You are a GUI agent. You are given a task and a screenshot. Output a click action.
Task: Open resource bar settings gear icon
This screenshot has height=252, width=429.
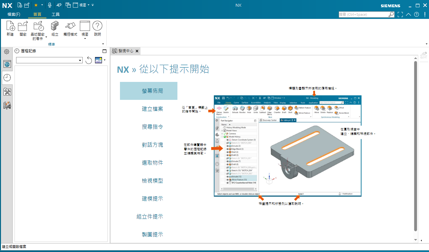click(7, 51)
